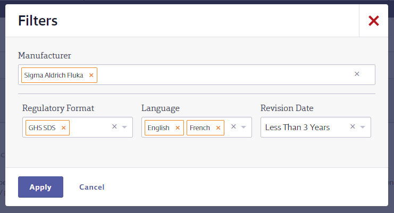Remove the French language tag

(x=218, y=127)
